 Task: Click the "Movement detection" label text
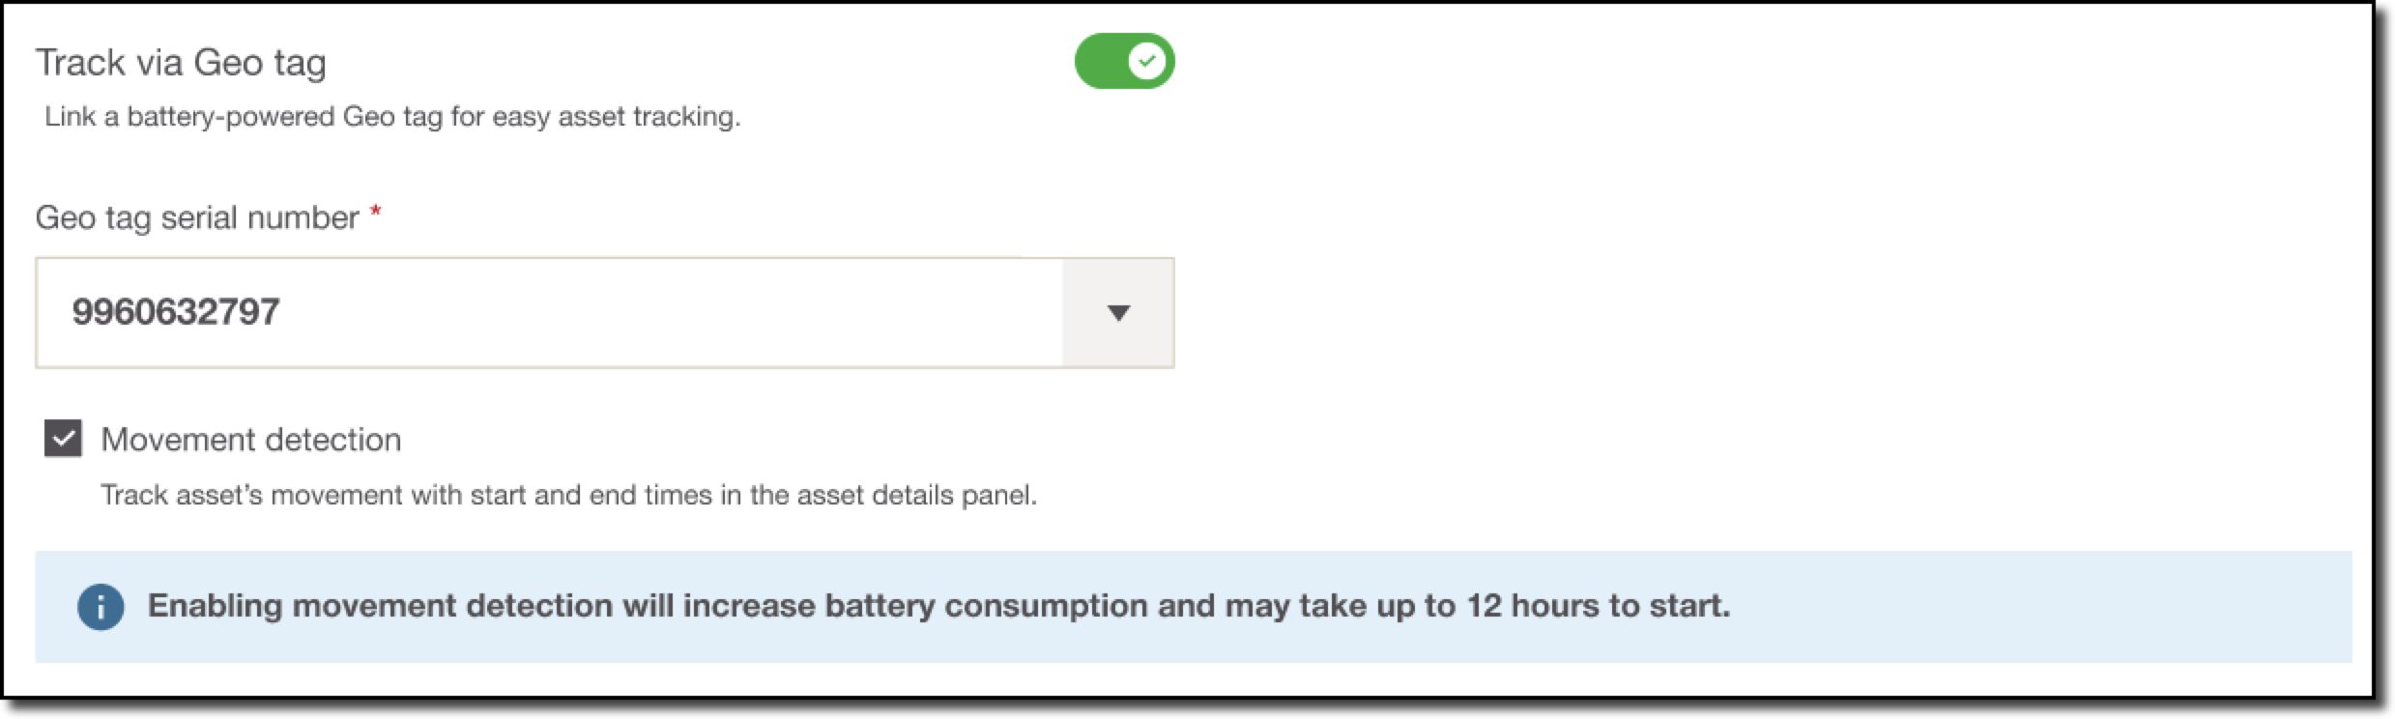250,440
